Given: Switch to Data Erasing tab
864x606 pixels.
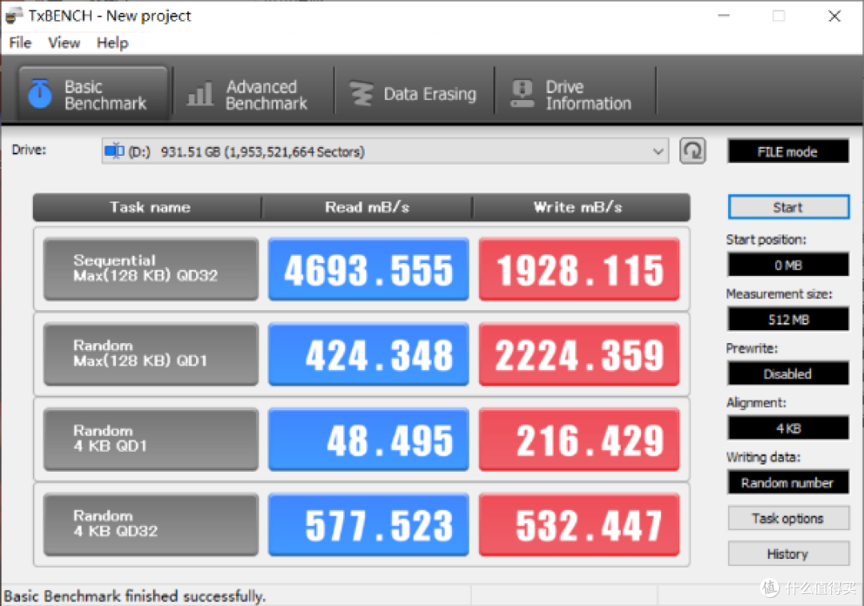Looking at the screenshot, I should (x=414, y=94).
